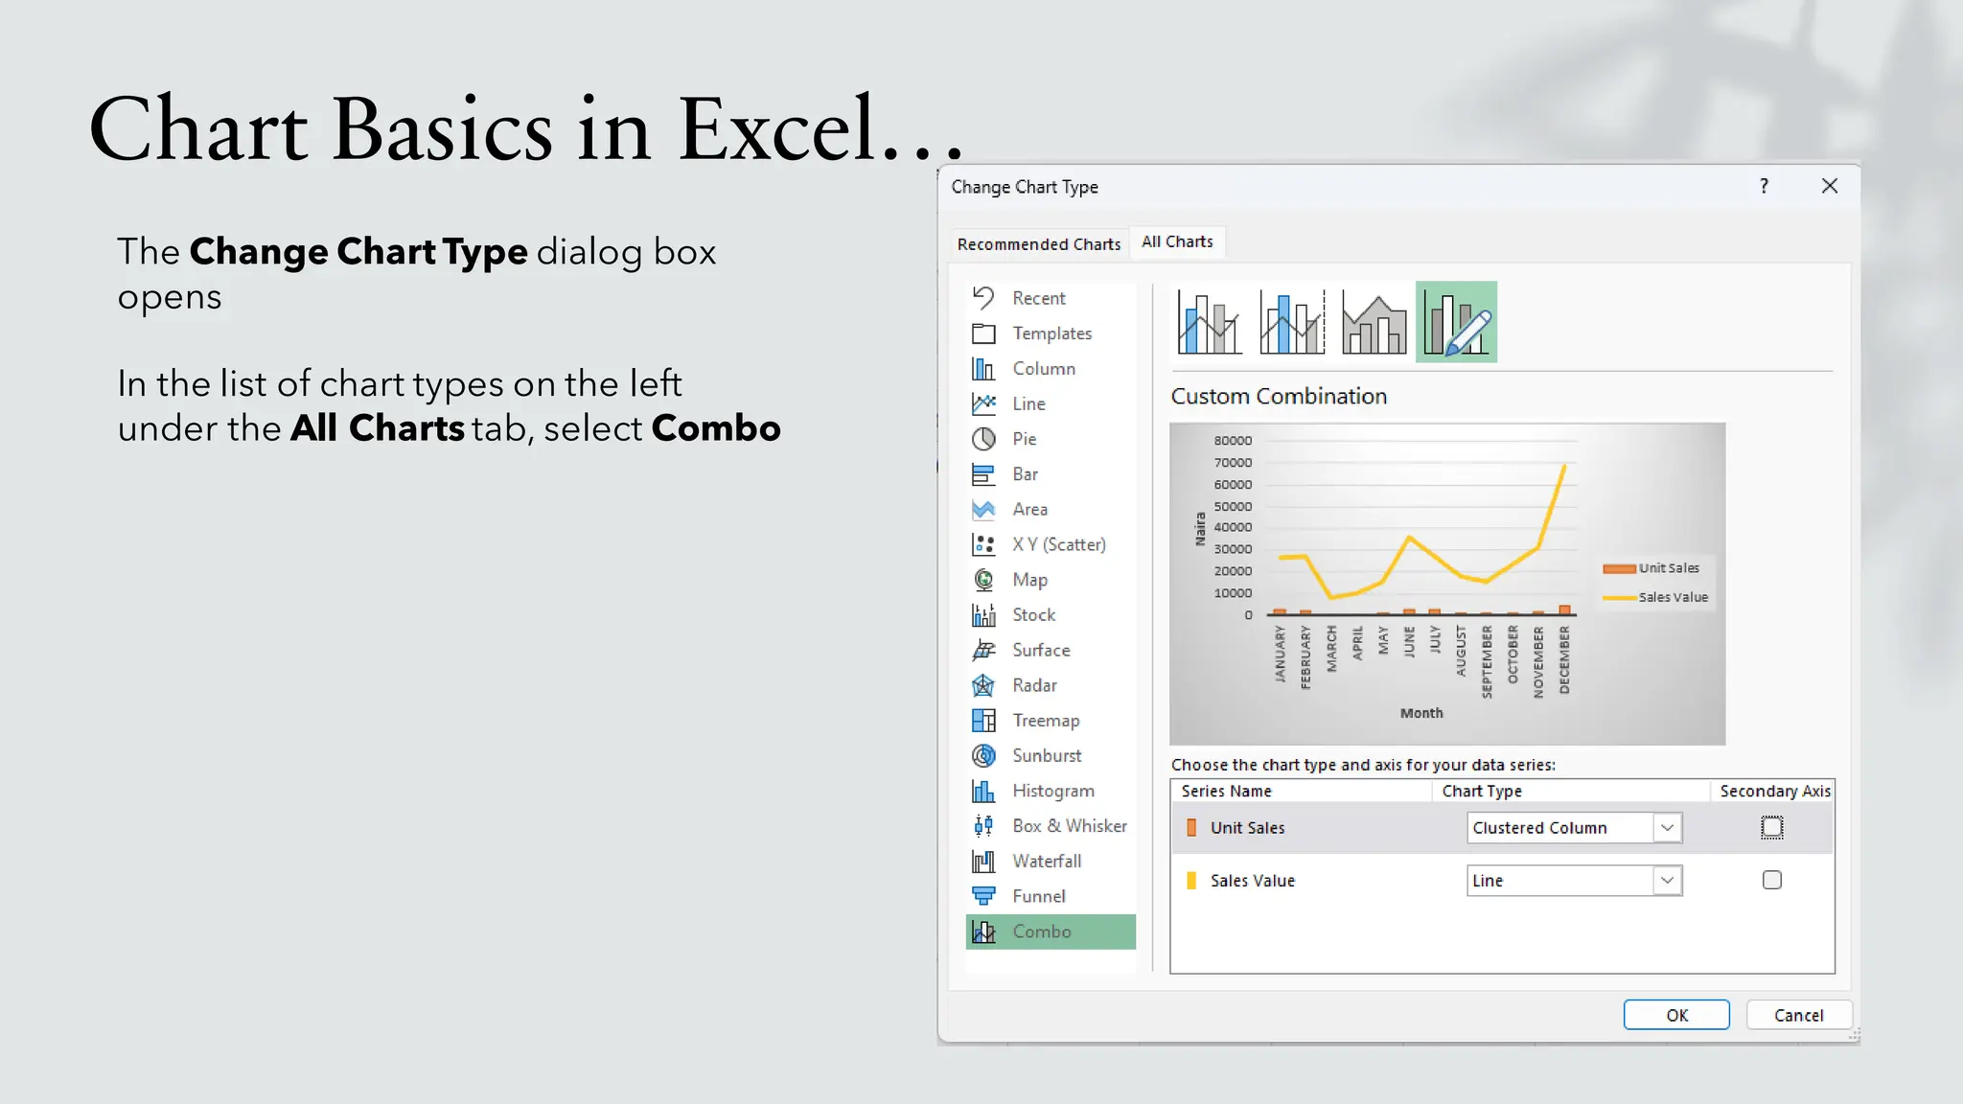Choose the Map chart globe icon

tap(983, 580)
